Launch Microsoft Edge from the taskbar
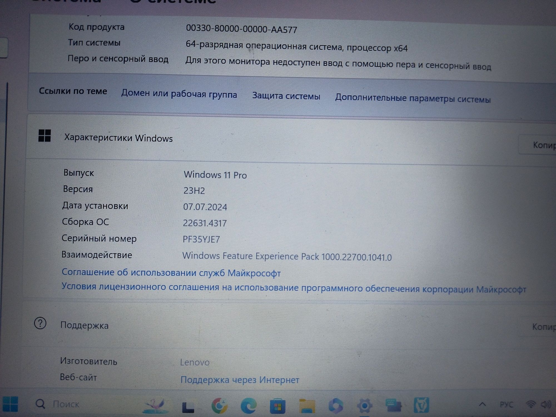 pyautogui.click(x=249, y=406)
